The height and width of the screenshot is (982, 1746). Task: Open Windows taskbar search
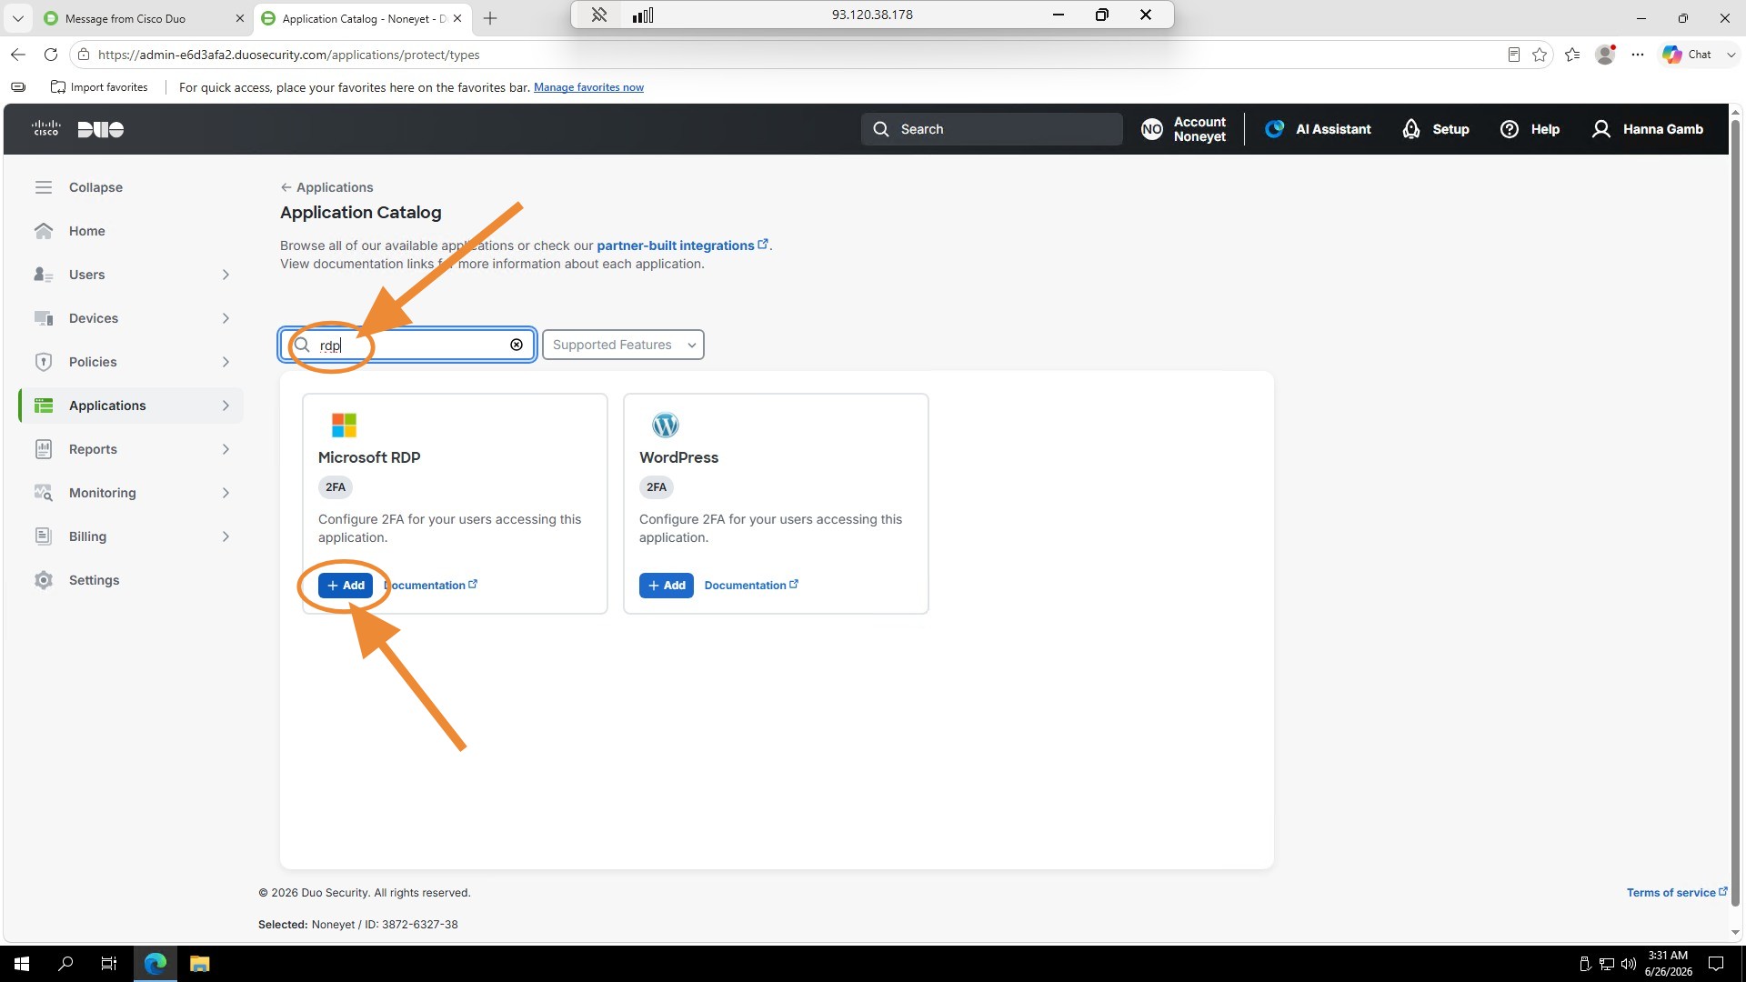(x=65, y=964)
